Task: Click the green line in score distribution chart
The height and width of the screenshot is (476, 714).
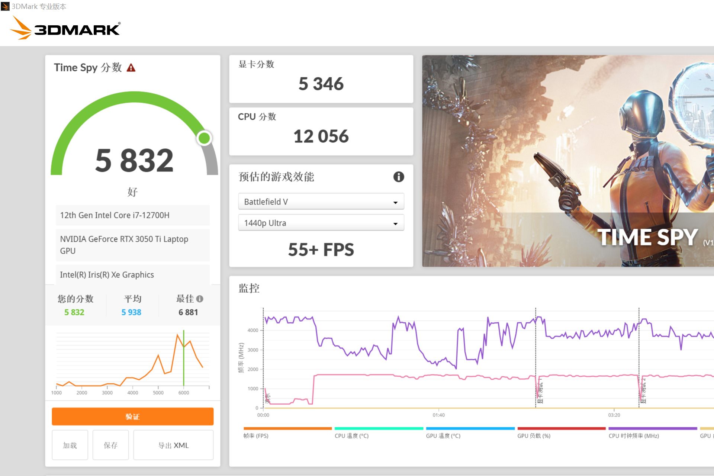Action: pyautogui.click(x=184, y=358)
